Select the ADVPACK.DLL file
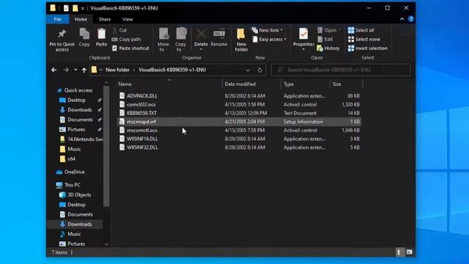The height and width of the screenshot is (264, 469). [142, 96]
